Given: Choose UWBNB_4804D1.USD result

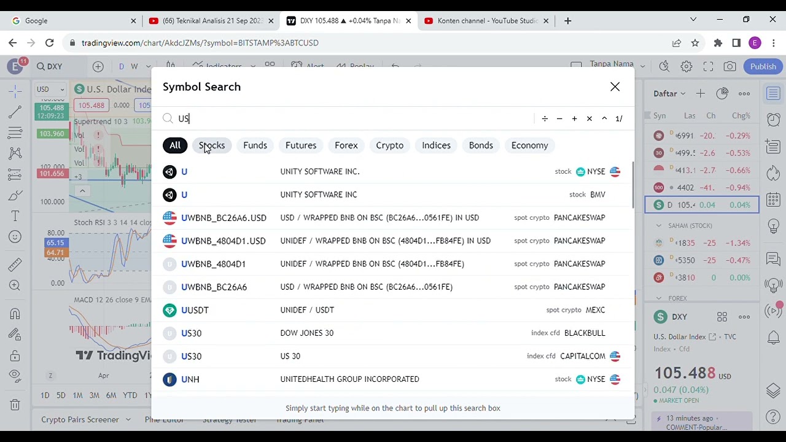Looking at the screenshot, I should (393, 241).
